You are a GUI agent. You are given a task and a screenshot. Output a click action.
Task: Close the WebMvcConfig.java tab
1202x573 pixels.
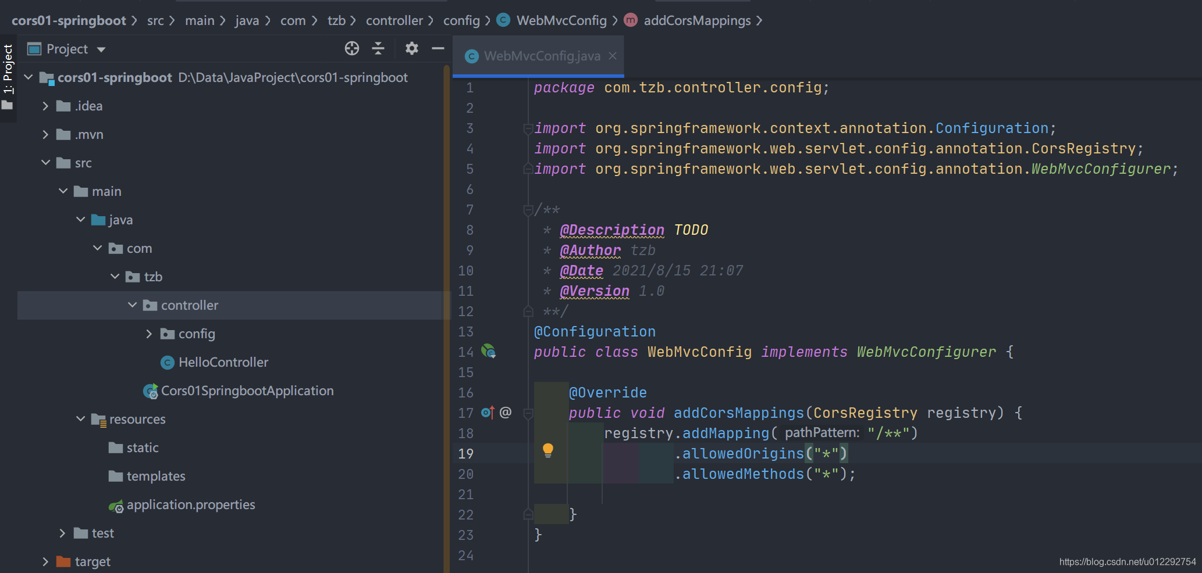613,56
